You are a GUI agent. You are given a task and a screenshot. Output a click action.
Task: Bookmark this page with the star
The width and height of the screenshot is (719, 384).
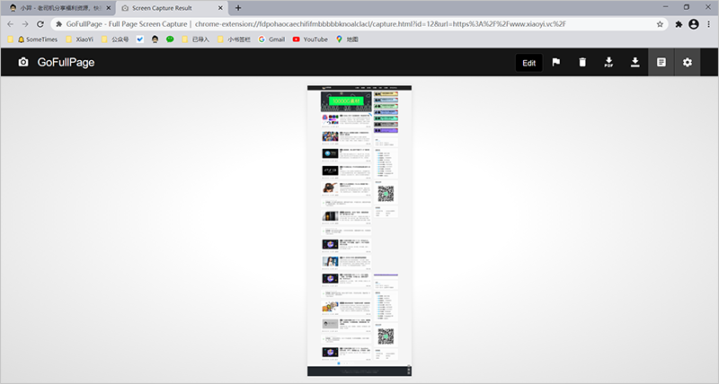[660, 24]
